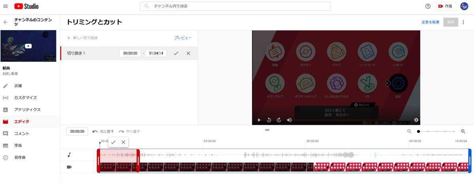Open カスタマイズ in the sidebar
474x183 pixels.
(x=26, y=98)
